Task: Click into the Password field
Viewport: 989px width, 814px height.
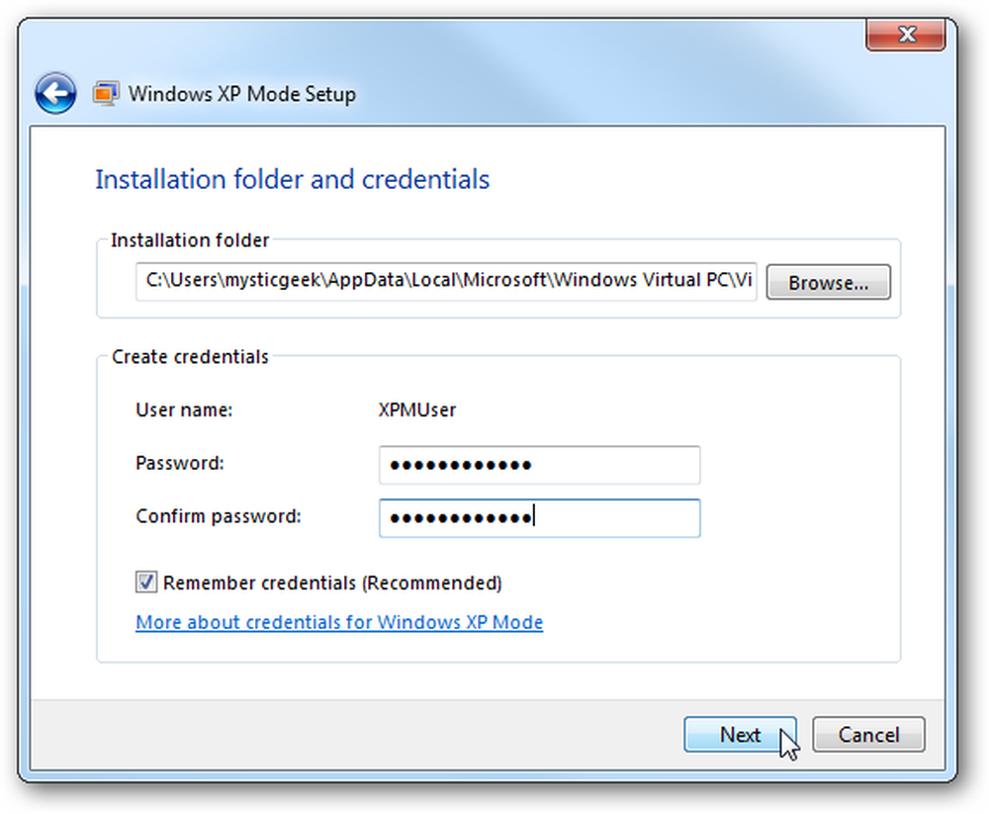Action: 539,465
